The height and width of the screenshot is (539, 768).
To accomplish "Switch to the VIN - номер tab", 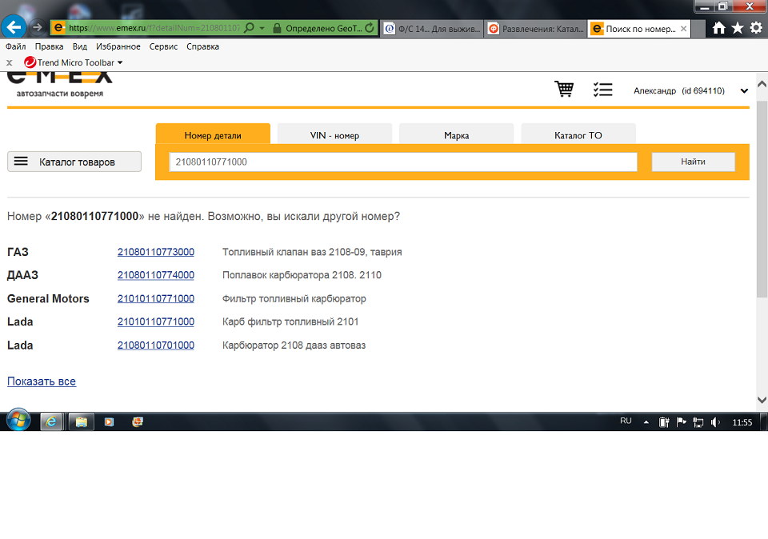I will [x=334, y=135].
